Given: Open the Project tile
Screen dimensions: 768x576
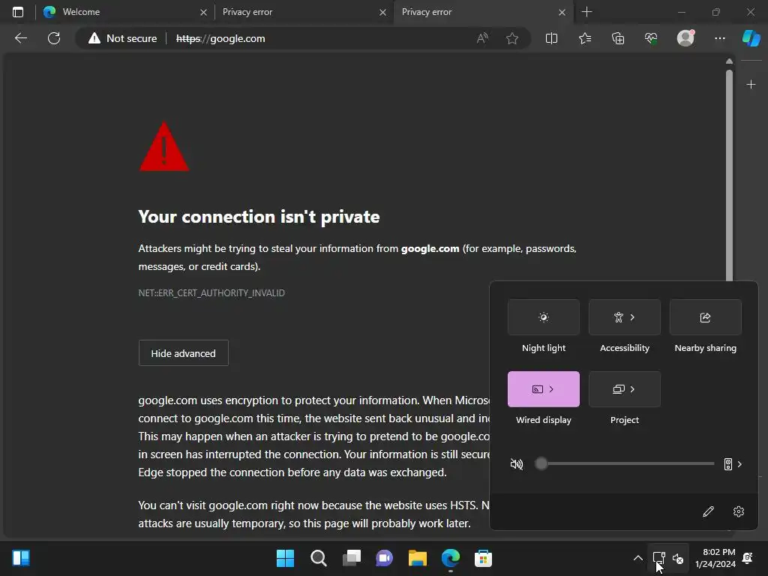Looking at the screenshot, I should coord(625,389).
